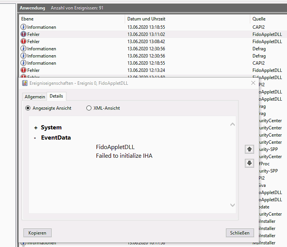Click CAPI2 source in the 13:18:55 row
Viewport: 287px width, 247px height.
[x=259, y=27]
